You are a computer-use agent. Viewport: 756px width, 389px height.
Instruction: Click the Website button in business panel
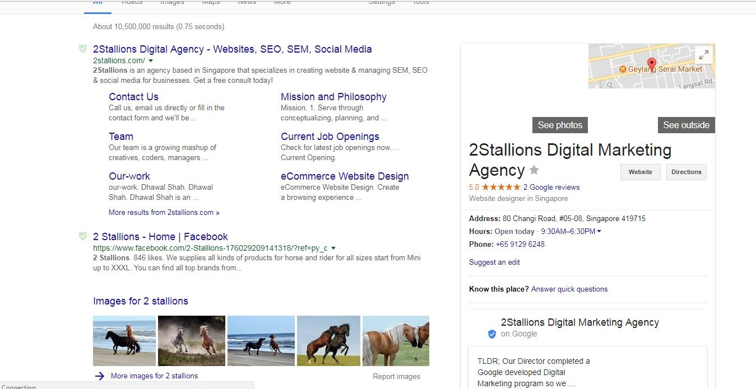pyautogui.click(x=641, y=172)
